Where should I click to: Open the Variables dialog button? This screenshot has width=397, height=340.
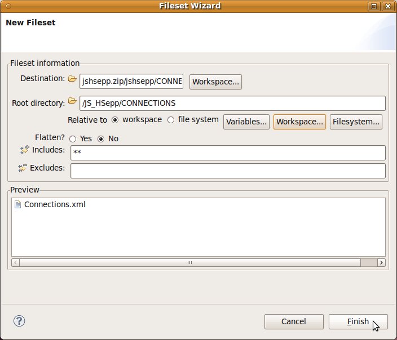(246, 122)
